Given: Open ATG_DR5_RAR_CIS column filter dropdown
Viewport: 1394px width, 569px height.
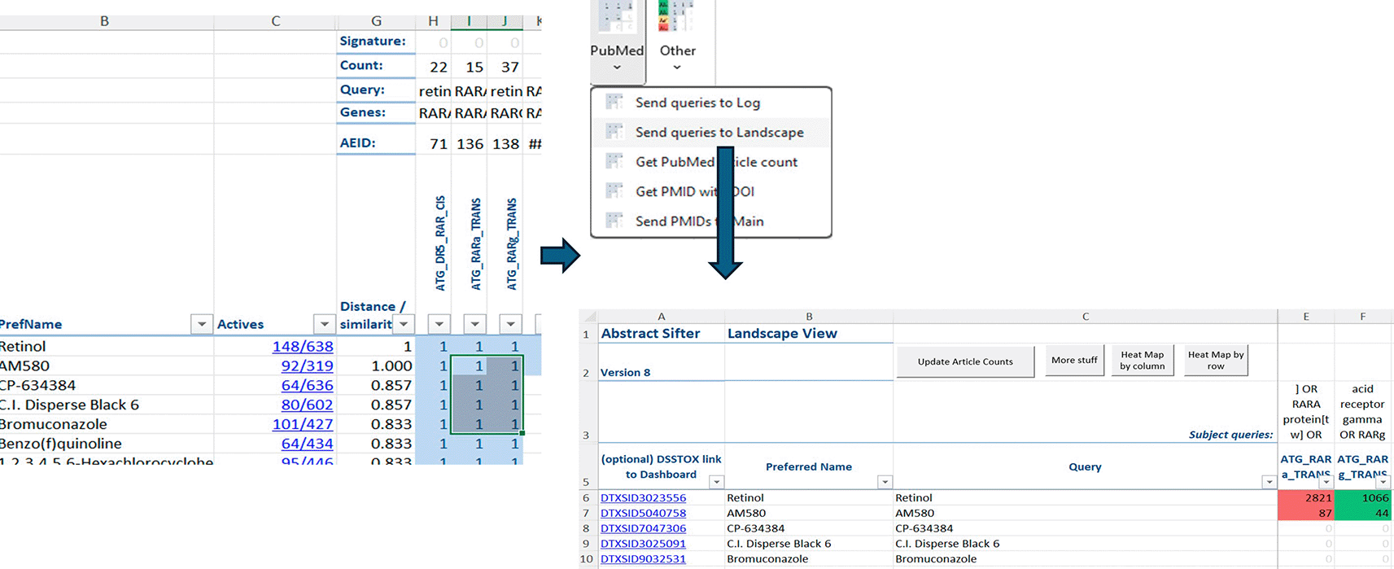Looking at the screenshot, I should pos(439,324).
